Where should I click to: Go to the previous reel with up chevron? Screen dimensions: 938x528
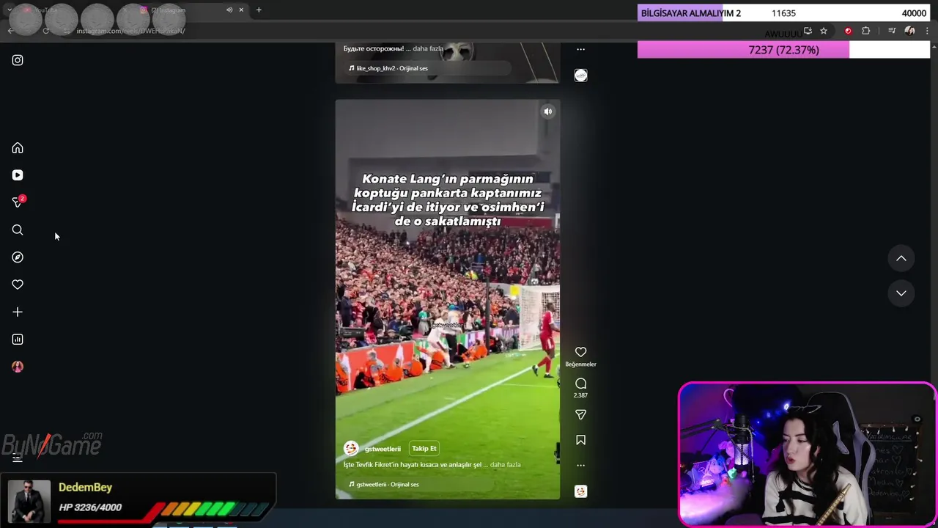pyautogui.click(x=901, y=258)
